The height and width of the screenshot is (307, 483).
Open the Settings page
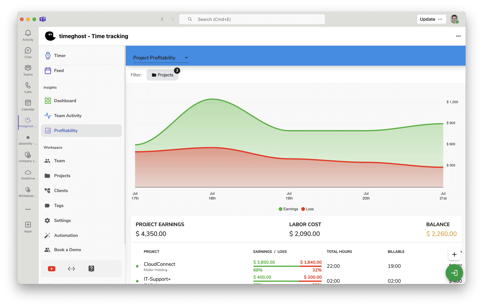tap(81, 221)
